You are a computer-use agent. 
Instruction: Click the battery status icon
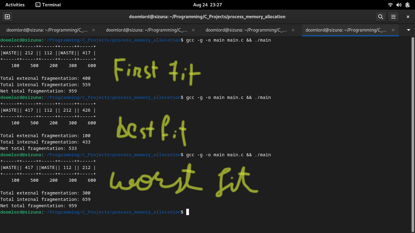(x=408, y=5)
